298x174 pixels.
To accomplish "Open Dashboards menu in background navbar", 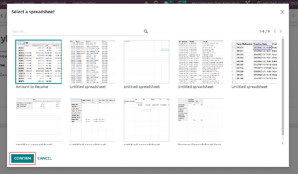I will pyautogui.click(x=24, y=2).
